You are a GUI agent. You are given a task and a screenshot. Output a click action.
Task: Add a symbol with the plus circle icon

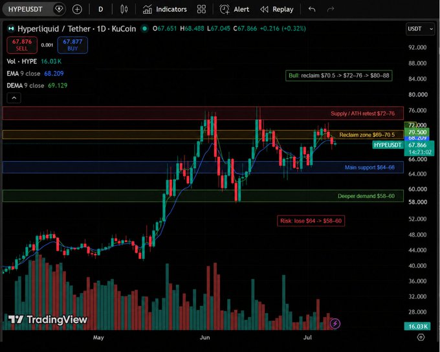pos(77,9)
